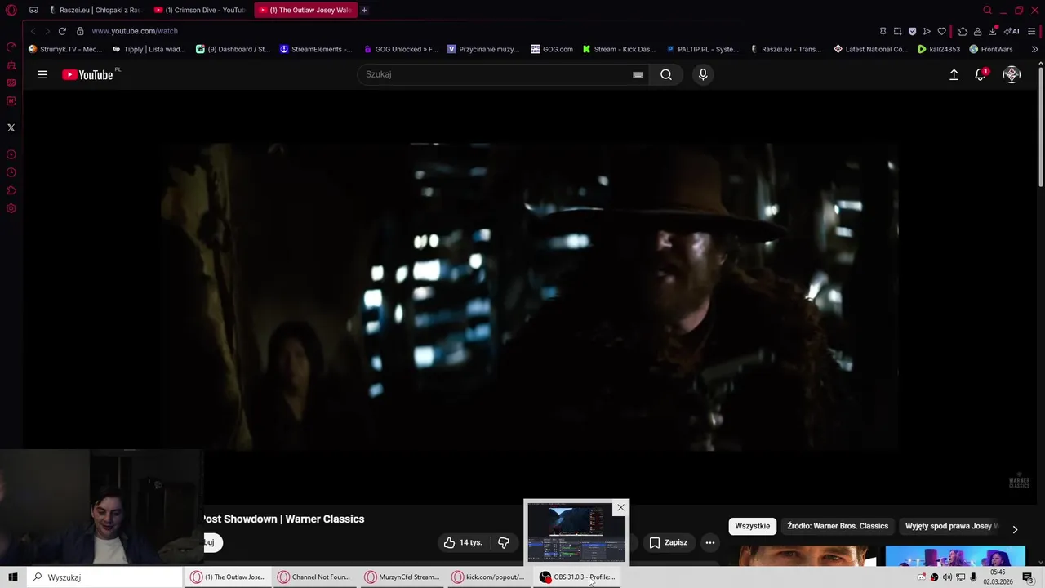Open GOG.com bookmark
The width and height of the screenshot is (1045, 588).
[x=552, y=49]
